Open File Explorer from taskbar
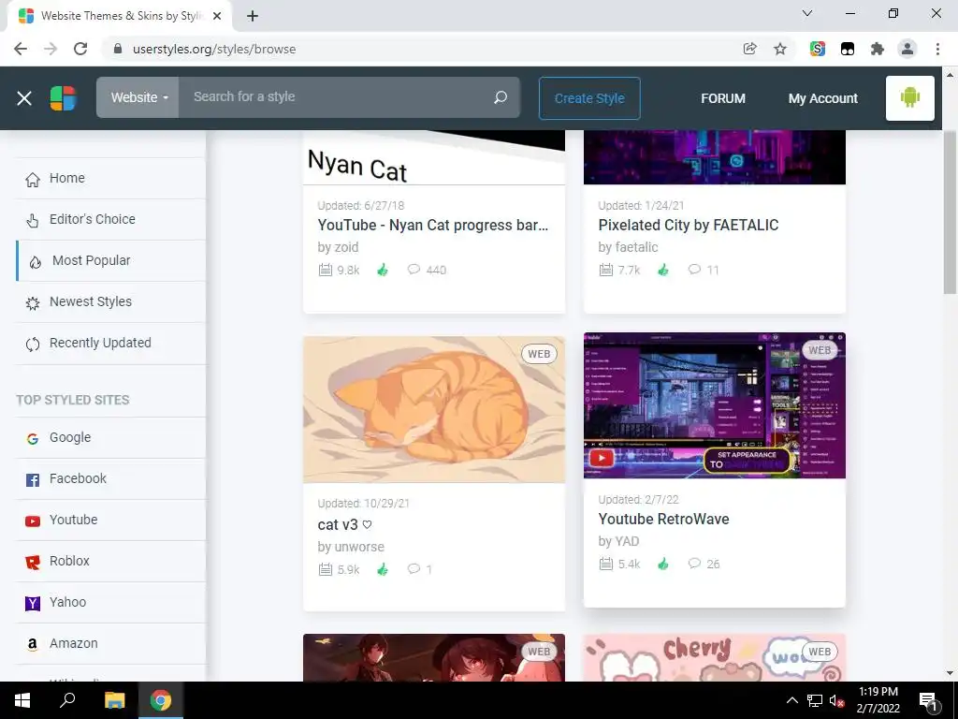 click(114, 700)
